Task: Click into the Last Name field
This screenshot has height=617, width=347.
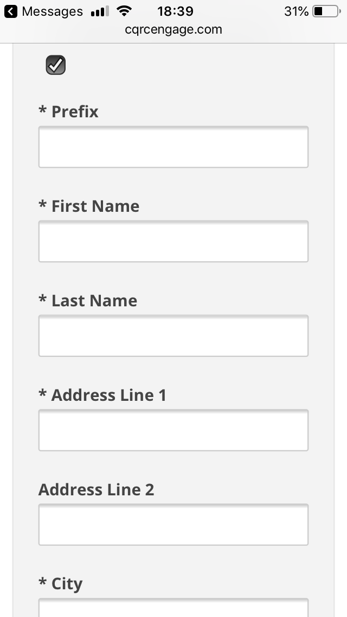Action: [x=173, y=336]
